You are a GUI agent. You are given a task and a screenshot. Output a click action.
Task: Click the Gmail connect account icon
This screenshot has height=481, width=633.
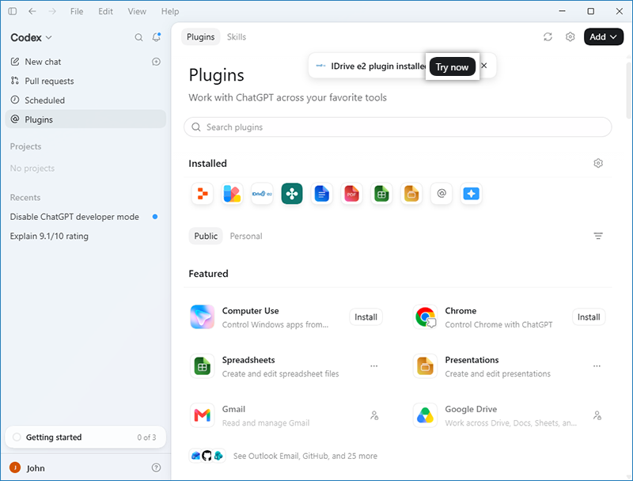[374, 415]
